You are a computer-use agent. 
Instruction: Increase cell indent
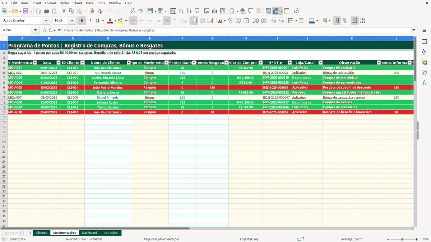coord(274,21)
